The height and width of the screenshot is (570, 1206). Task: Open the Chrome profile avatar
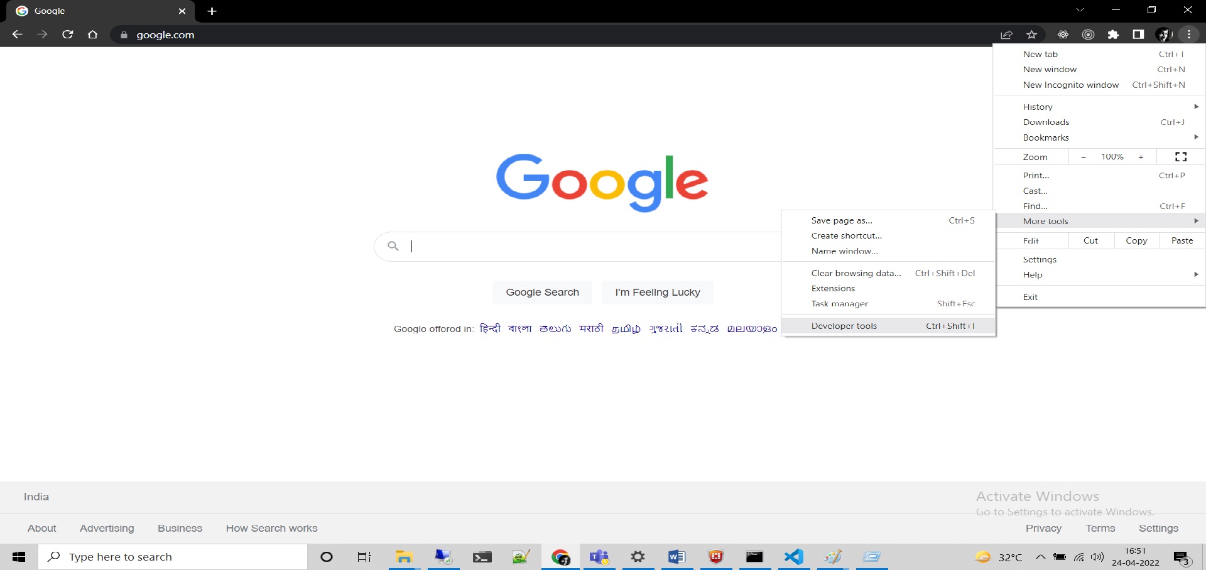pyautogui.click(x=1163, y=35)
